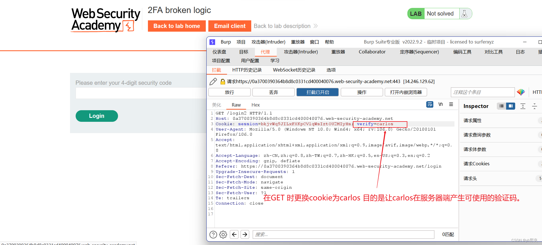The image size is (542, 245).
Task: Switch editor to Pretty (美化) view
Action: (216, 105)
